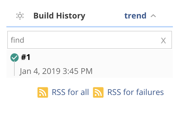Open build #1
185x116 pixels.
coord(26,57)
